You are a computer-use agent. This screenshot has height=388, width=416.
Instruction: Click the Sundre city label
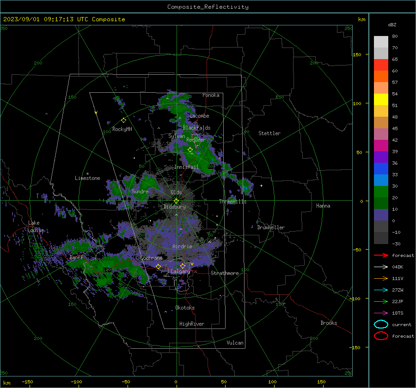pos(140,191)
